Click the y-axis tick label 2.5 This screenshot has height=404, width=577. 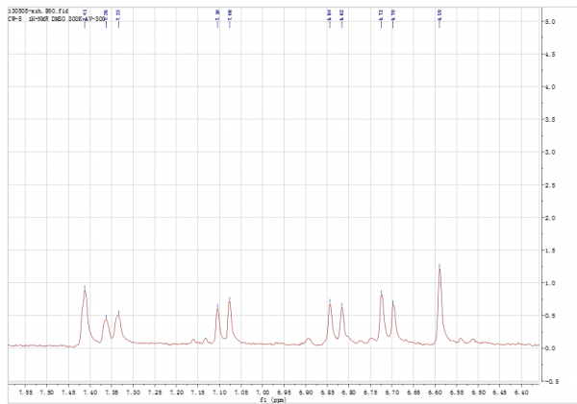550,185
